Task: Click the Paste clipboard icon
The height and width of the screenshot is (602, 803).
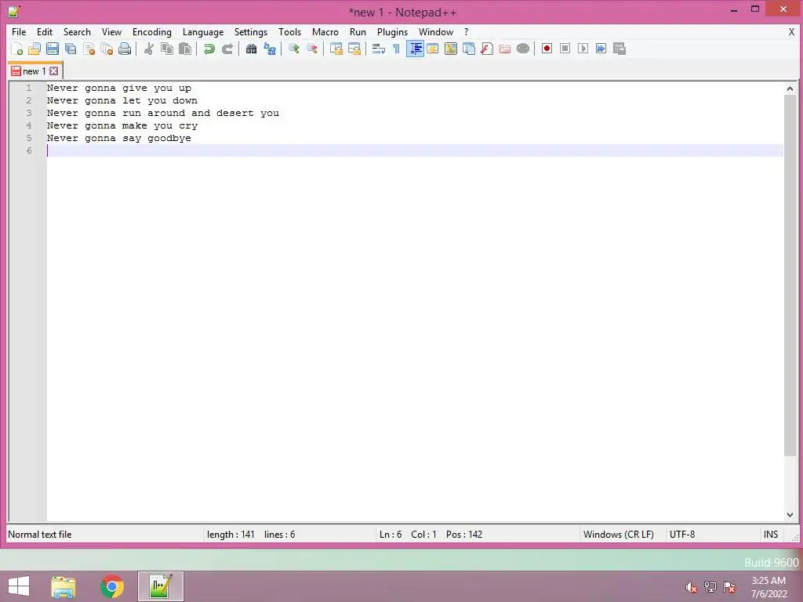Action: 185,49
